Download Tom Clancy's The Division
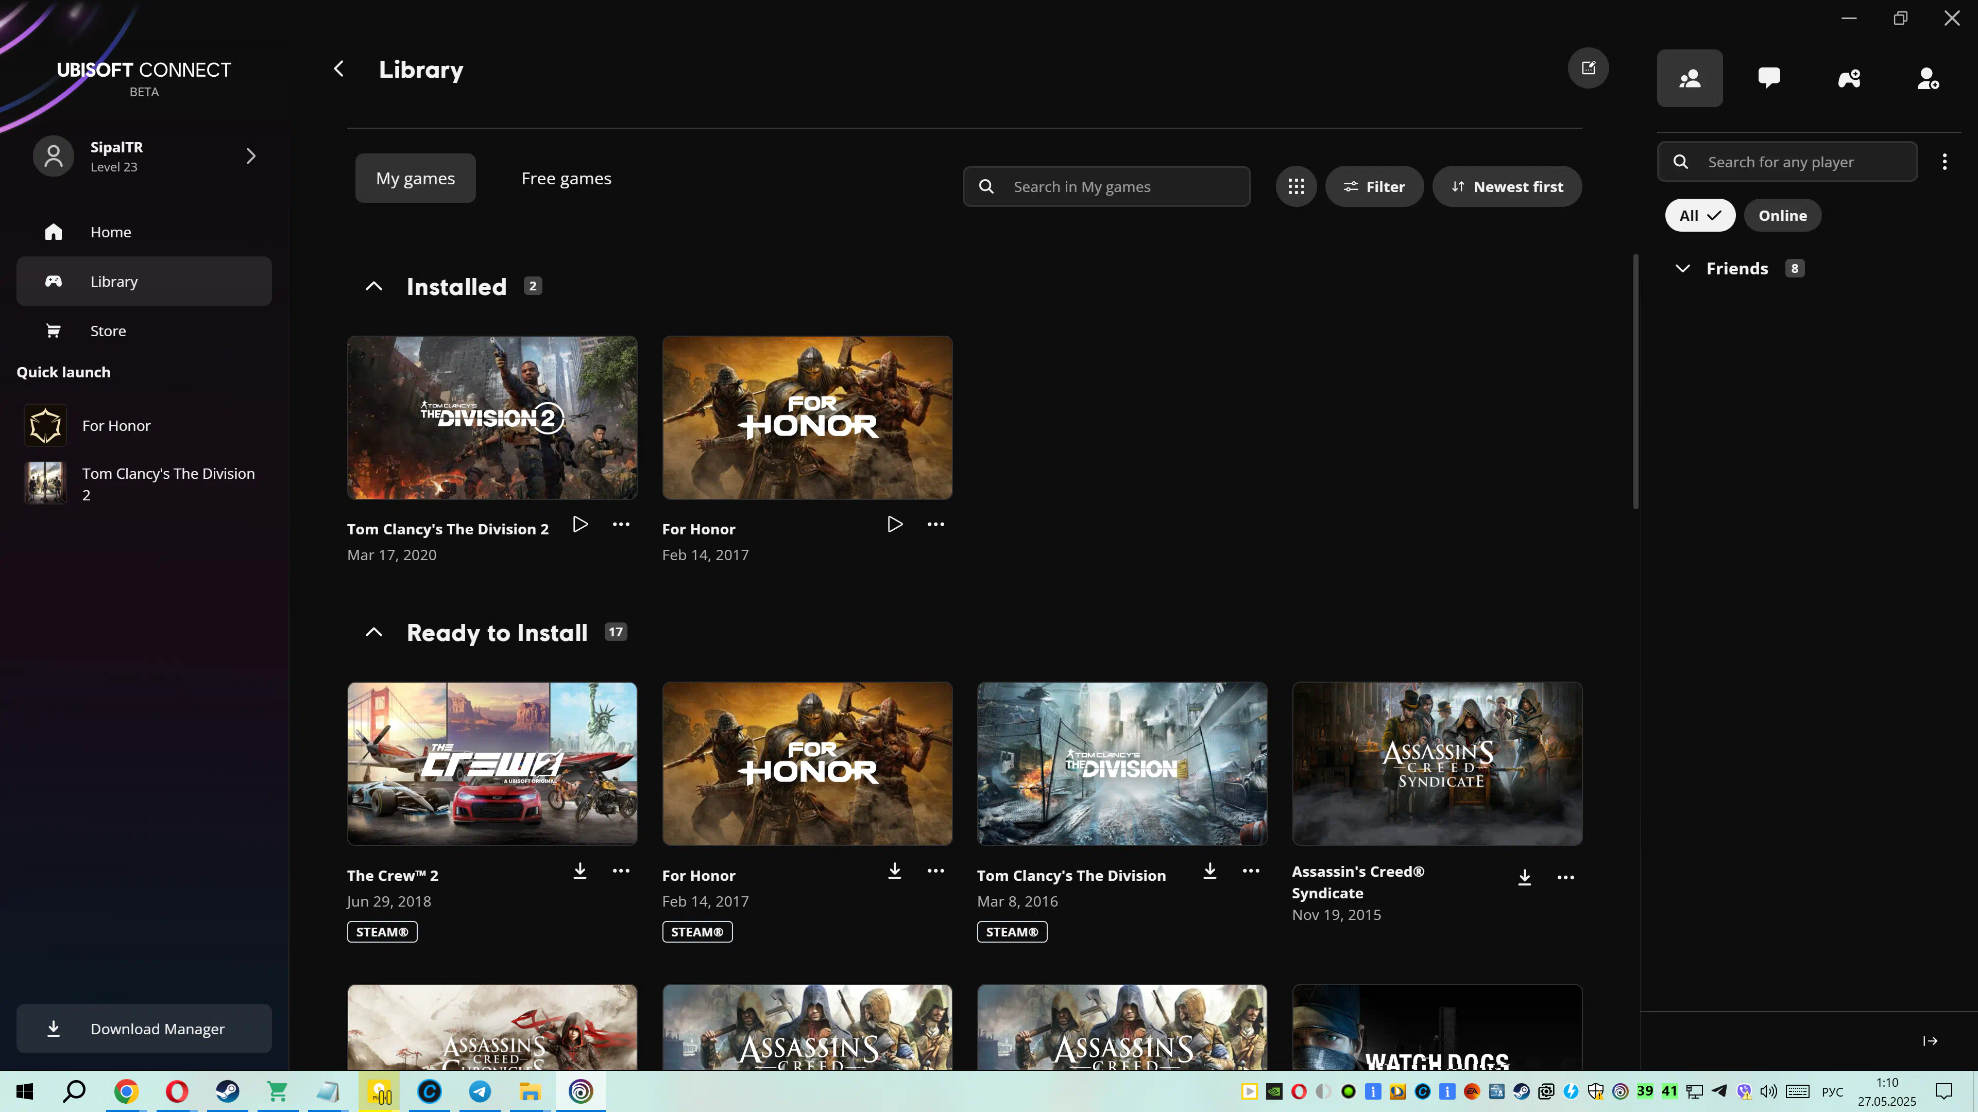 coord(1210,870)
